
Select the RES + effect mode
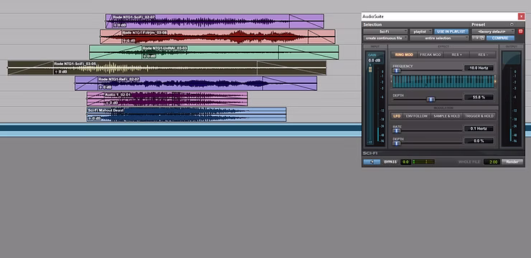coord(456,54)
